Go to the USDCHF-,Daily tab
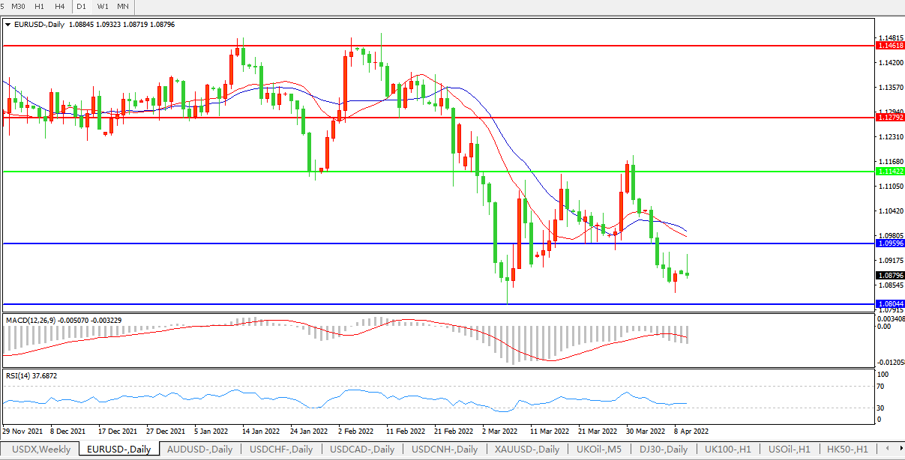The image size is (905, 460). click(x=281, y=450)
